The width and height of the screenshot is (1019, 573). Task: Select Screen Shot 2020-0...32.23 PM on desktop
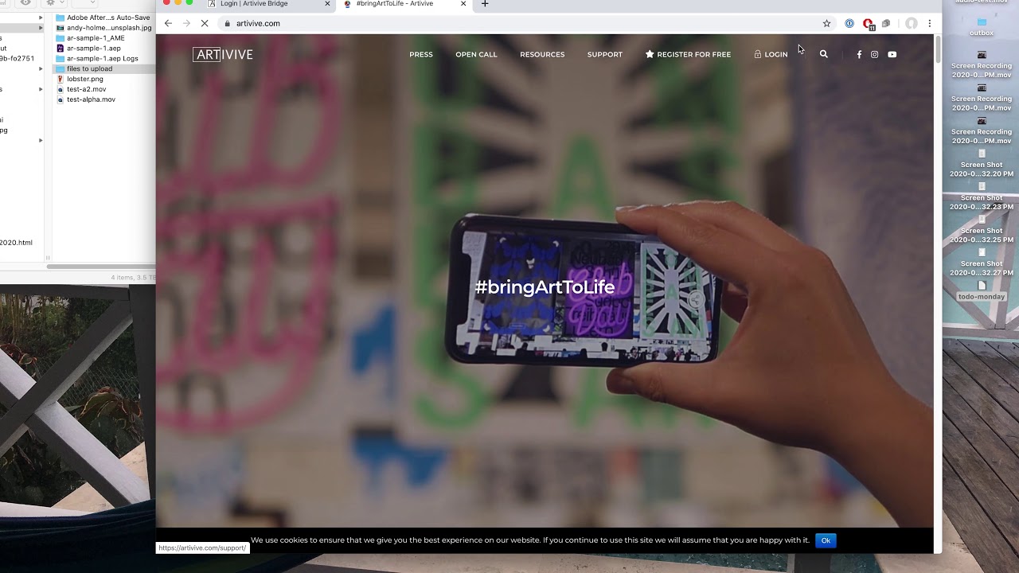tap(982, 197)
